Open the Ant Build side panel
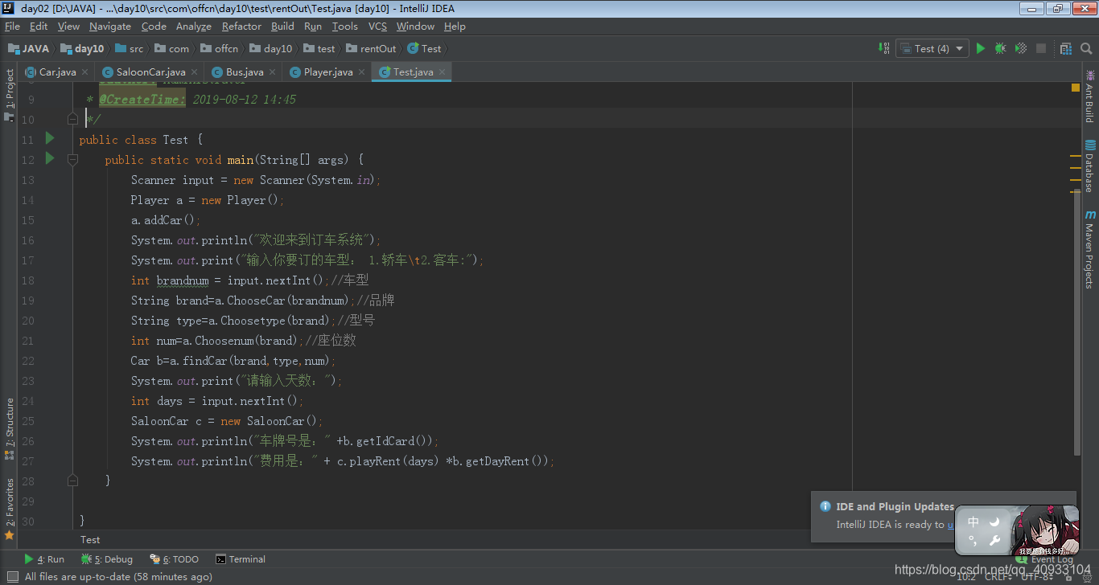 click(x=1089, y=95)
